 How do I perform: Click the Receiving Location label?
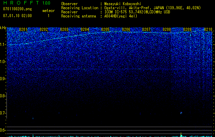click(x=80, y=8)
